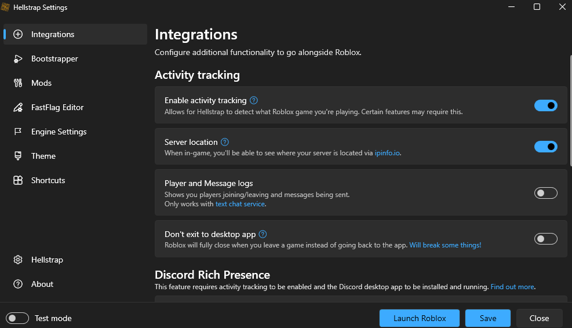Click the Shortcuts grid sidebar icon
The height and width of the screenshot is (328, 572).
coord(18,180)
